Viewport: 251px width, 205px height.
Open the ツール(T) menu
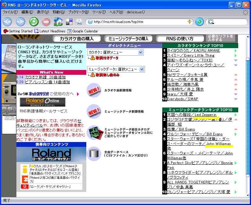coord(99,12)
